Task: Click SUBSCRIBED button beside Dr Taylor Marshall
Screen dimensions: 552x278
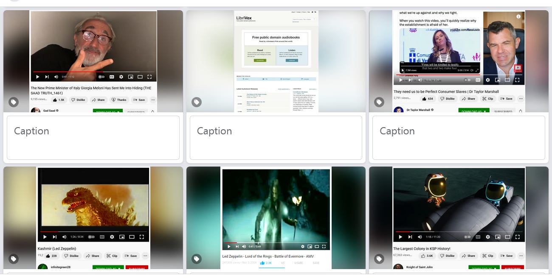Action: (x=504, y=111)
